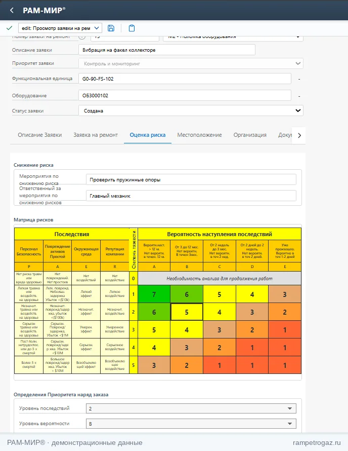Click the Окружающая среда column header

click(86, 251)
